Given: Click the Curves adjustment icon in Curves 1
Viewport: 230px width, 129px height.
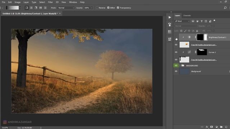Looking at the screenshot, I should coord(189,52).
